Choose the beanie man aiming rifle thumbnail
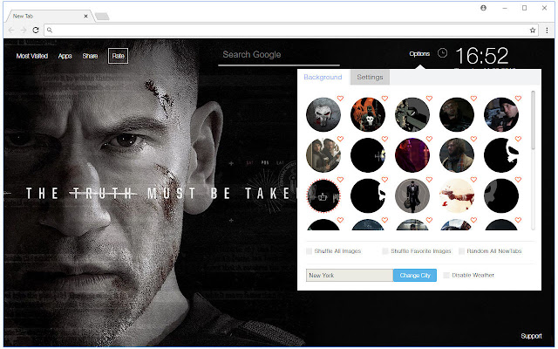The image size is (558, 349). [501, 114]
